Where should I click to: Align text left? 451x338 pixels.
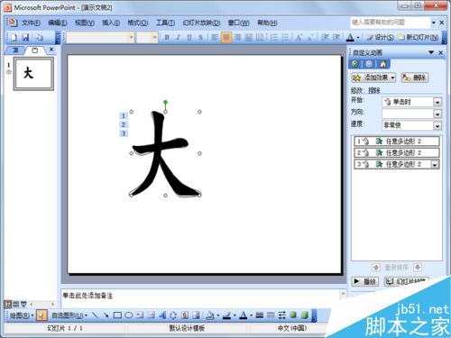pyautogui.click(x=215, y=38)
